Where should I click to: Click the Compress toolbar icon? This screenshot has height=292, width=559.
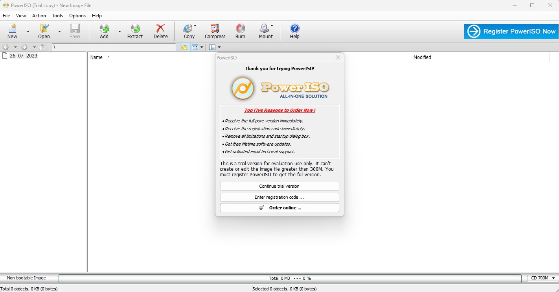215,29
